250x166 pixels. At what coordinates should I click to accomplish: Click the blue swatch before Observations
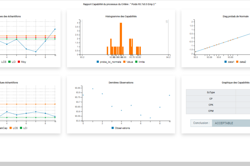[x=113, y=128]
